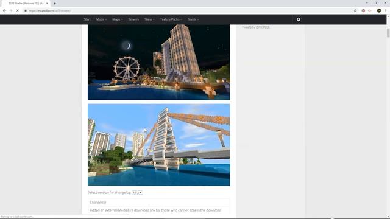The width and height of the screenshot is (390, 219).
Task: Restore down the Chrome window
Action: pyautogui.click(x=376, y=3)
